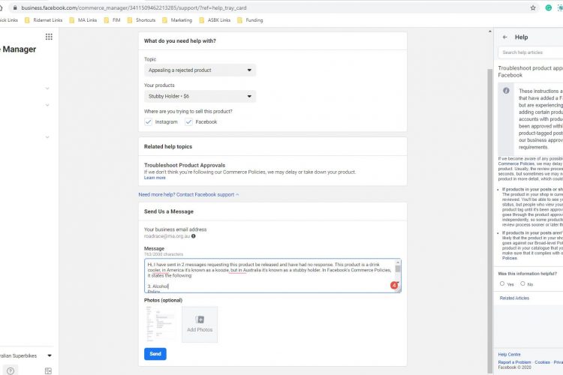
Task: Click the green browser extension icon
Action: (548, 8)
